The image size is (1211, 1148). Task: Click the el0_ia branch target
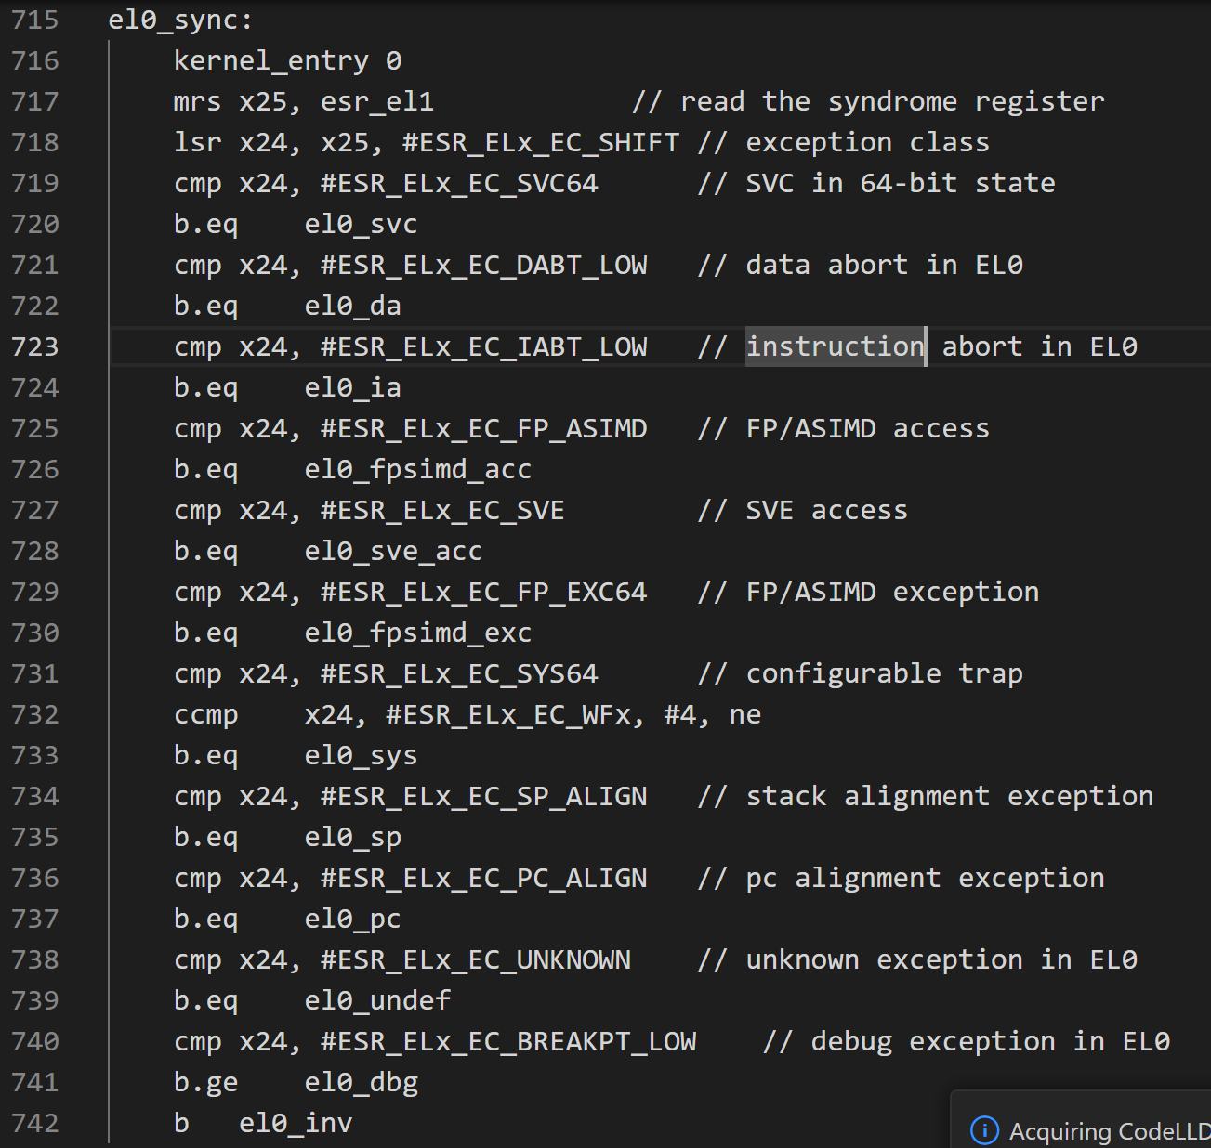click(x=353, y=387)
